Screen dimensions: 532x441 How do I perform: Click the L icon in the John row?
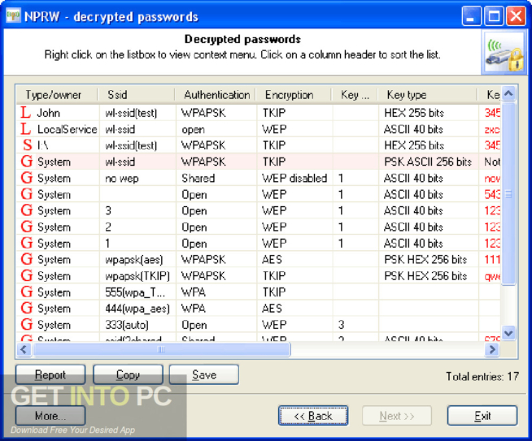(26, 112)
